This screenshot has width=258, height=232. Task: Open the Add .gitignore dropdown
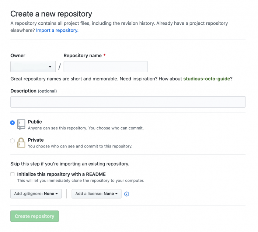[x=36, y=194]
